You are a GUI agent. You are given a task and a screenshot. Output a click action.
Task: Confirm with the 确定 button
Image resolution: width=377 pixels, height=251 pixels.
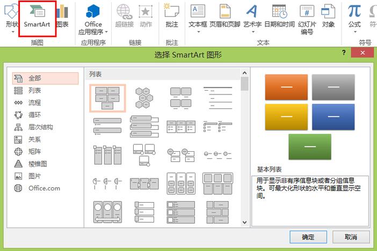pos(308,237)
